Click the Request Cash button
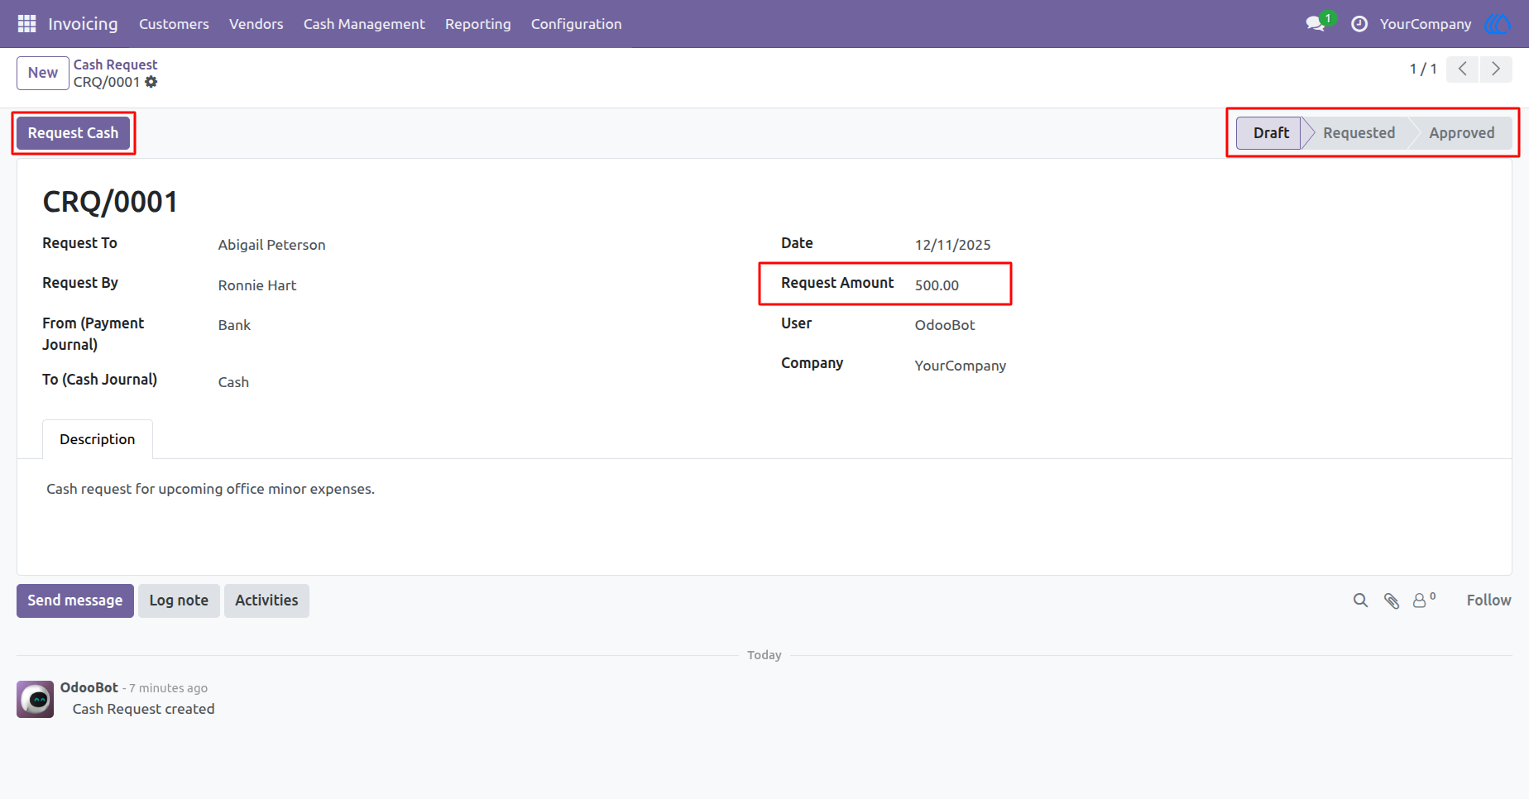The width and height of the screenshot is (1529, 799). (74, 133)
